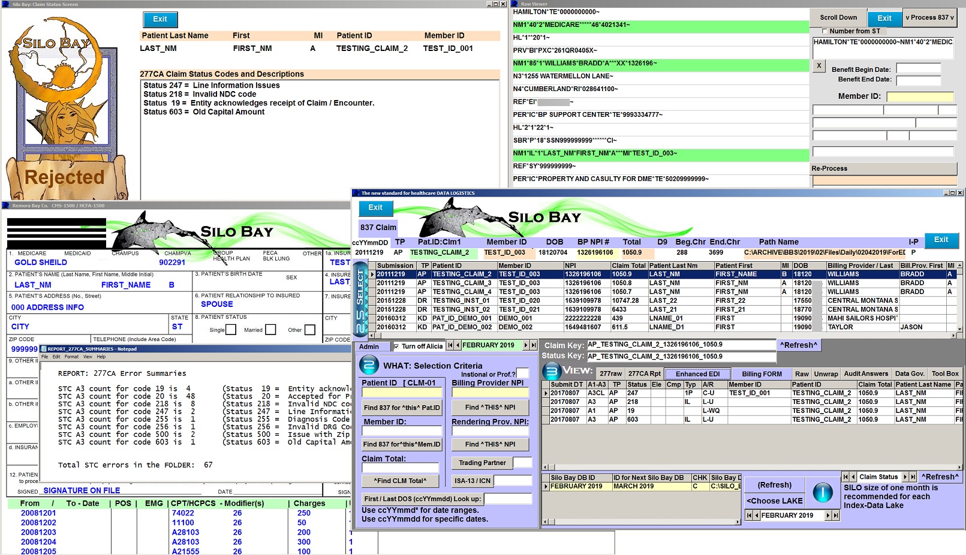Click the ^Find CLM Total^ button
The width and height of the screenshot is (966, 555).
click(400, 481)
